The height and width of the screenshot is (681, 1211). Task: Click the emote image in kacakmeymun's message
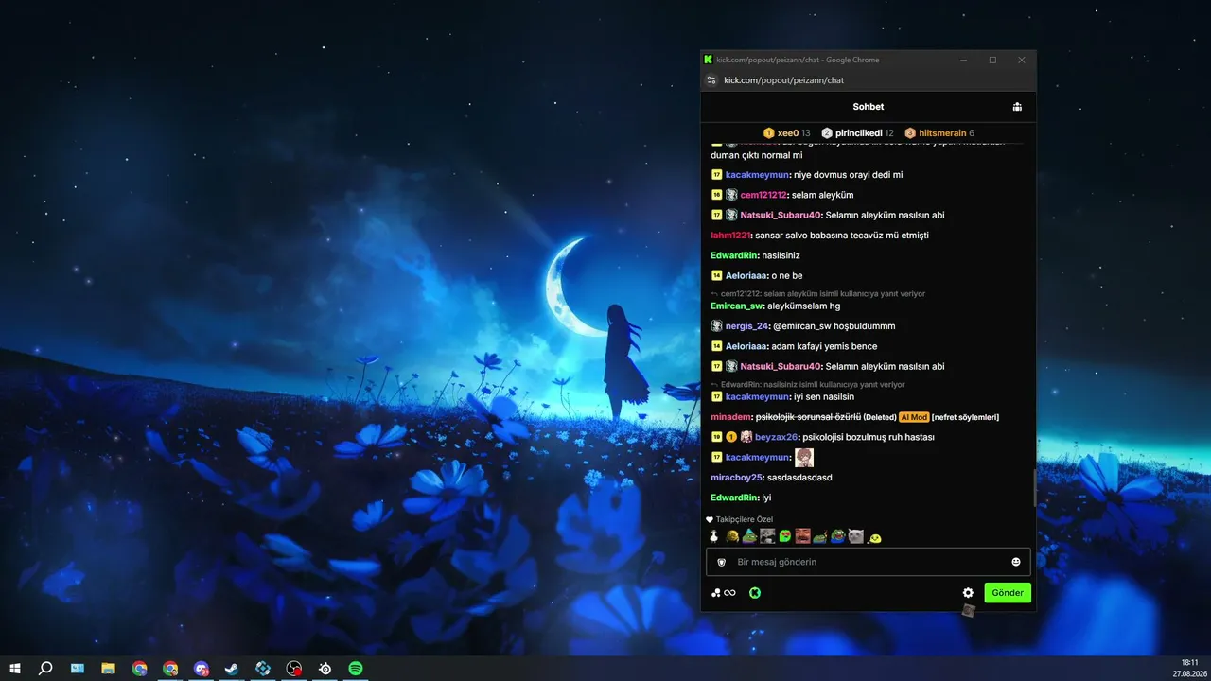pos(804,458)
